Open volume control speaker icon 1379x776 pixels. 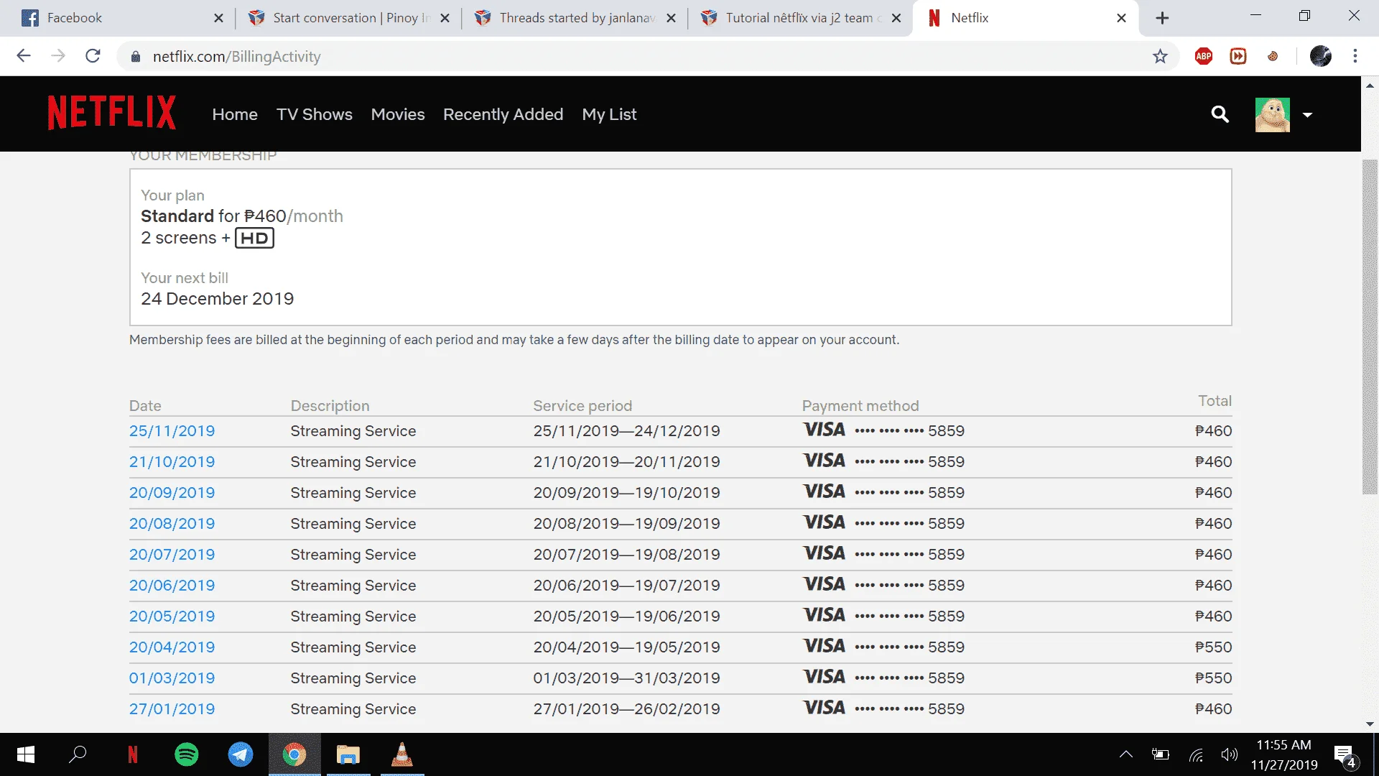[1230, 754]
